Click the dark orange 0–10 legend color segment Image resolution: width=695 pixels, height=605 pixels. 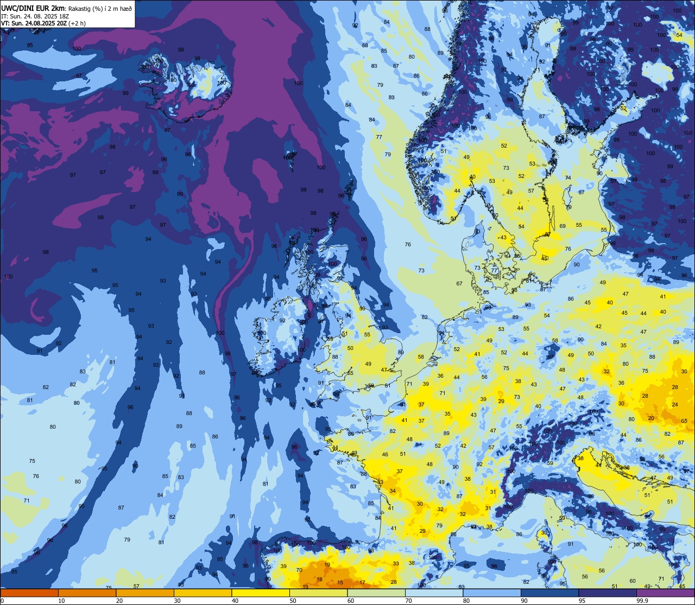click(x=29, y=593)
